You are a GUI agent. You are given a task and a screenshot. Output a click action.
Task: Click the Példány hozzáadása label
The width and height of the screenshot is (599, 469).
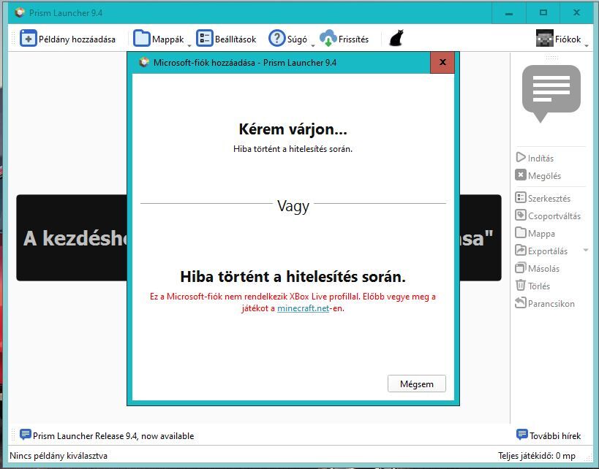pyautogui.click(x=77, y=39)
